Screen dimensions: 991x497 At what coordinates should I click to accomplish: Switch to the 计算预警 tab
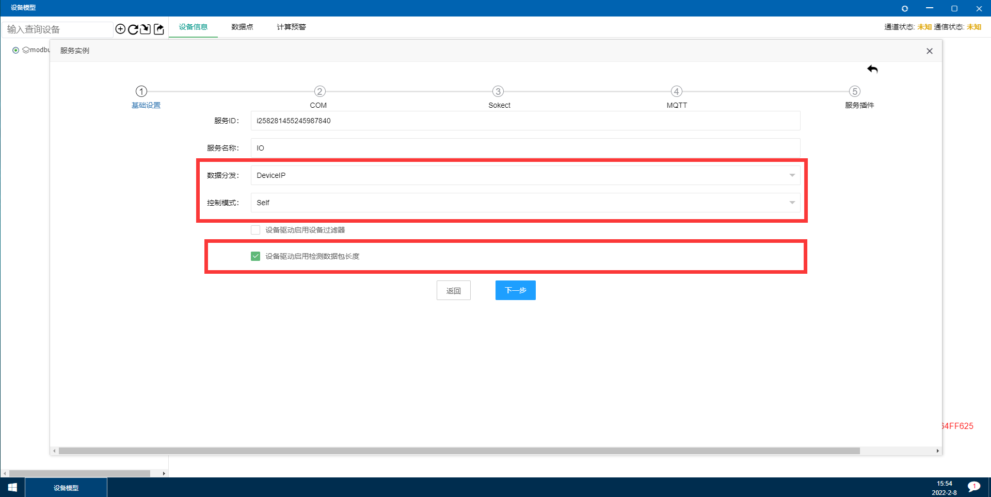pos(291,27)
